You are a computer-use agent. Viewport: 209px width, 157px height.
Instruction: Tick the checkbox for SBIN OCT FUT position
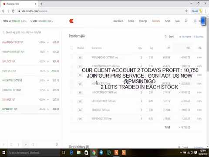click(x=72, y=110)
